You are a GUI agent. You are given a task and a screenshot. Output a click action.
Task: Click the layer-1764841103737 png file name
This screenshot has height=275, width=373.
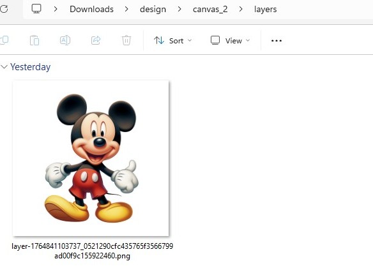93,251
